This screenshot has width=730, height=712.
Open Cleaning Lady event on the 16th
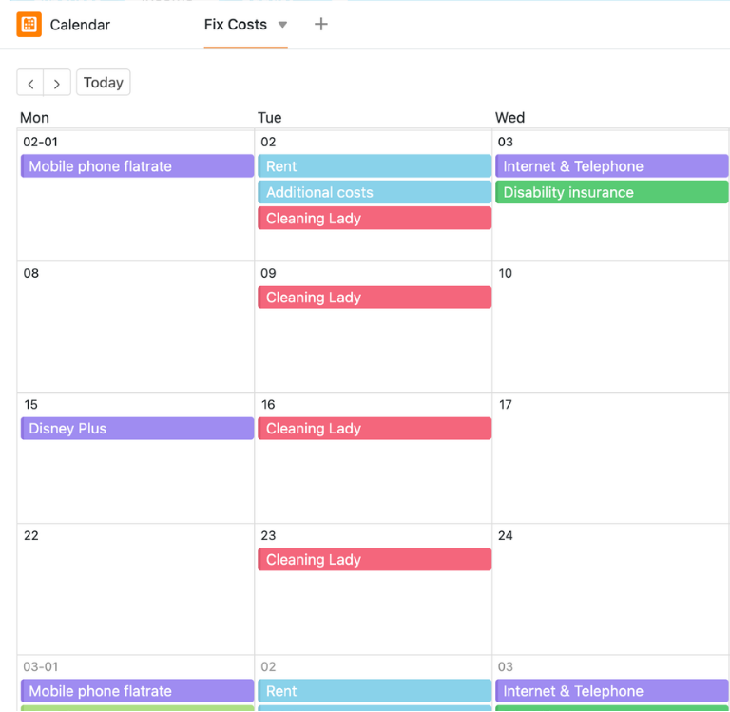[x=375, y=429]
